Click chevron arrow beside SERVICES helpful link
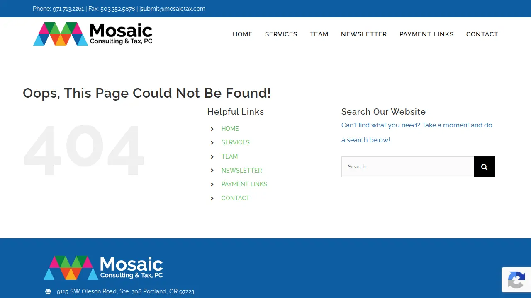Viewport: 531px width, 298px height. click(x=212, y=142)
